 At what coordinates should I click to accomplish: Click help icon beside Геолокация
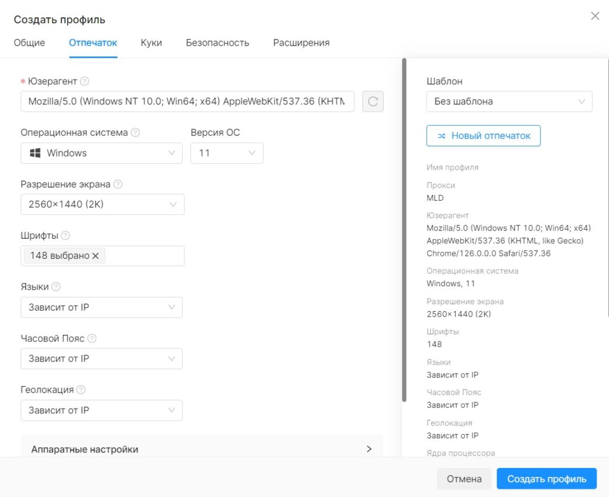(81, 390)
